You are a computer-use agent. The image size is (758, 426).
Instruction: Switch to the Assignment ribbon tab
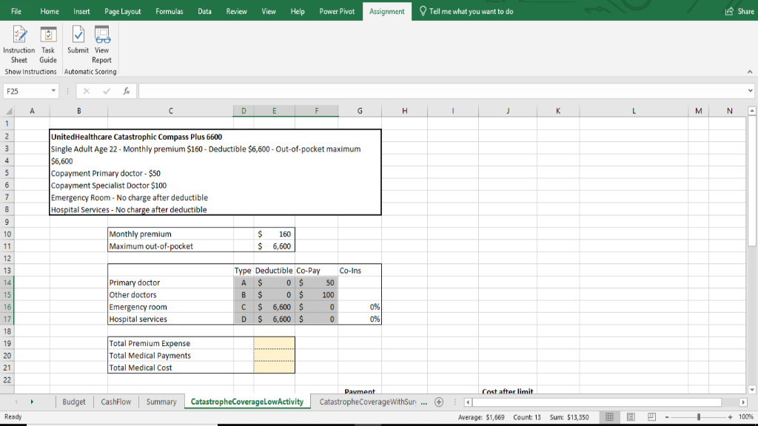388,11
